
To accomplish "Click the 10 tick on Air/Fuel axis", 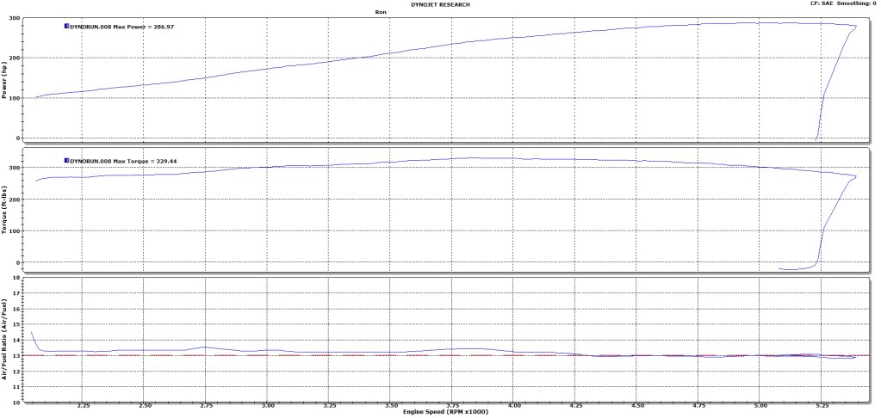I will [x=18, y=401].
